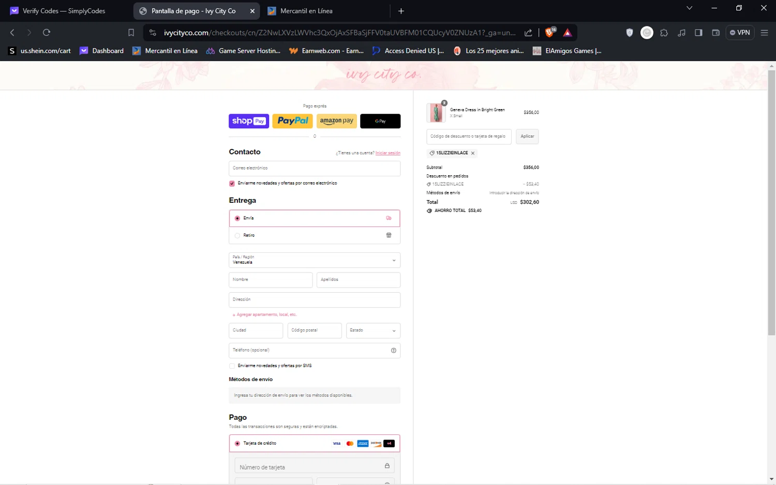Open the Estado dropdown
Viewport: 776px width, 485px height.
373,330
